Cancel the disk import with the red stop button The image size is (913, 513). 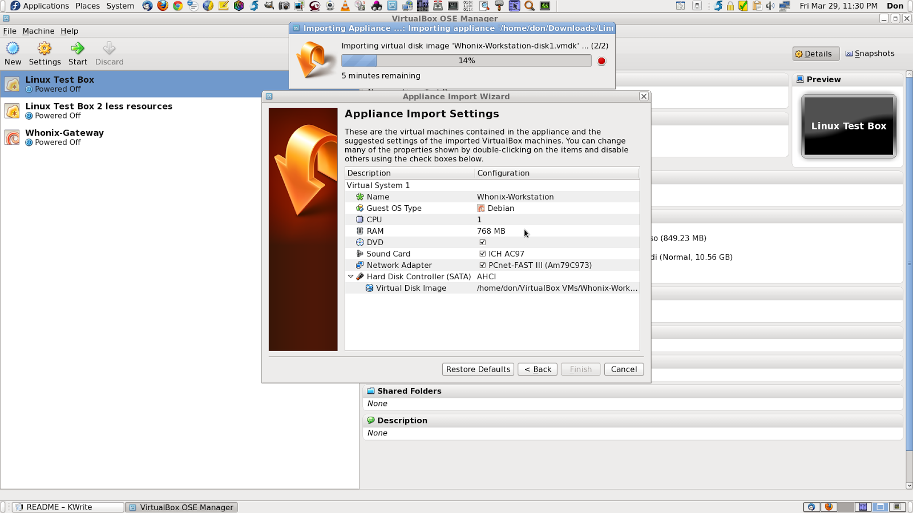(x=601, y=61)
